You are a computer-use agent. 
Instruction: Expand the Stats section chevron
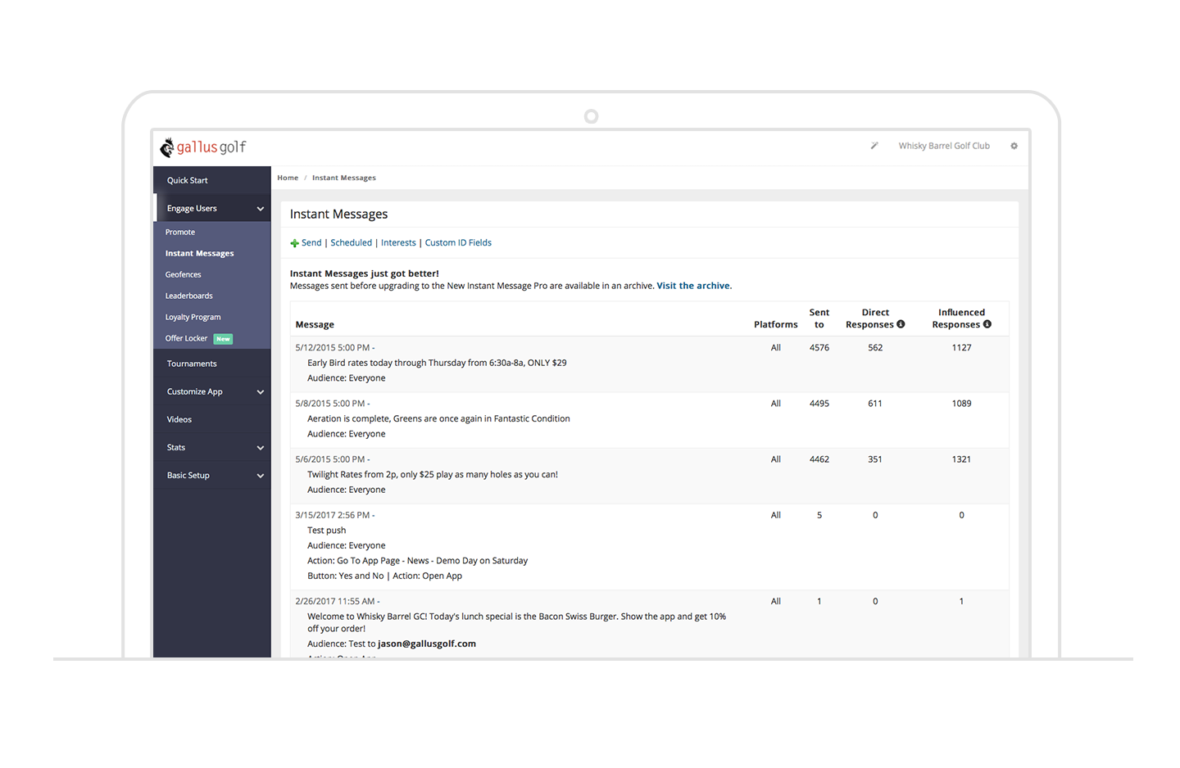(261, 448)
